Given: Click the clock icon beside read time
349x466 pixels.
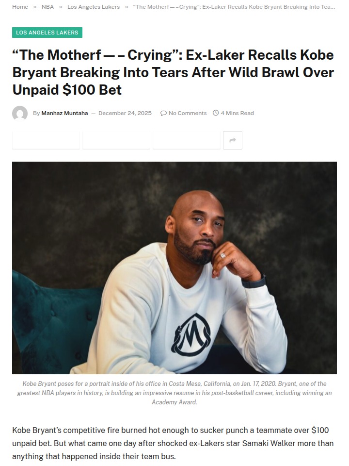Looking at the screenshot, I should click(216, 113).
